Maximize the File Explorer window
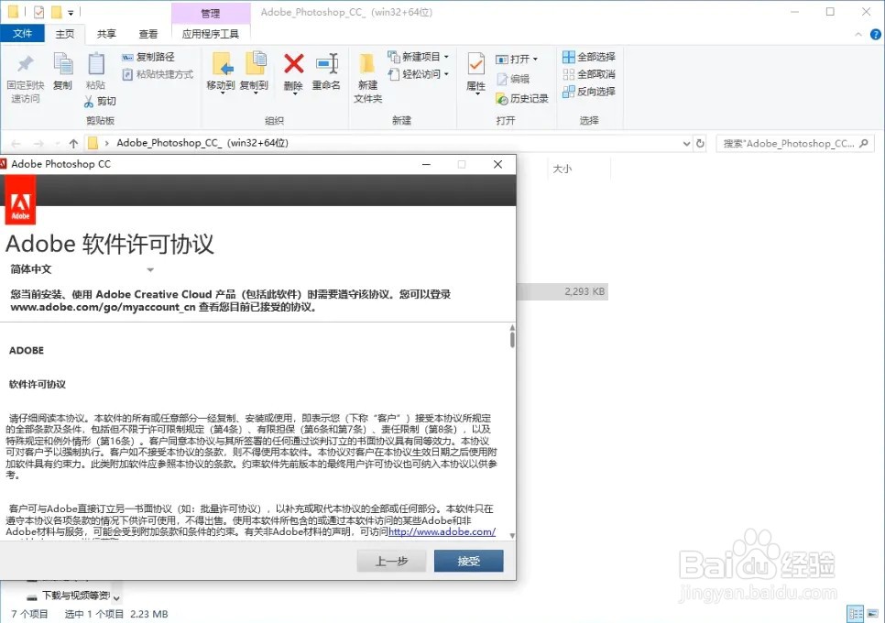Screen dimensions: 885x623 830,12
